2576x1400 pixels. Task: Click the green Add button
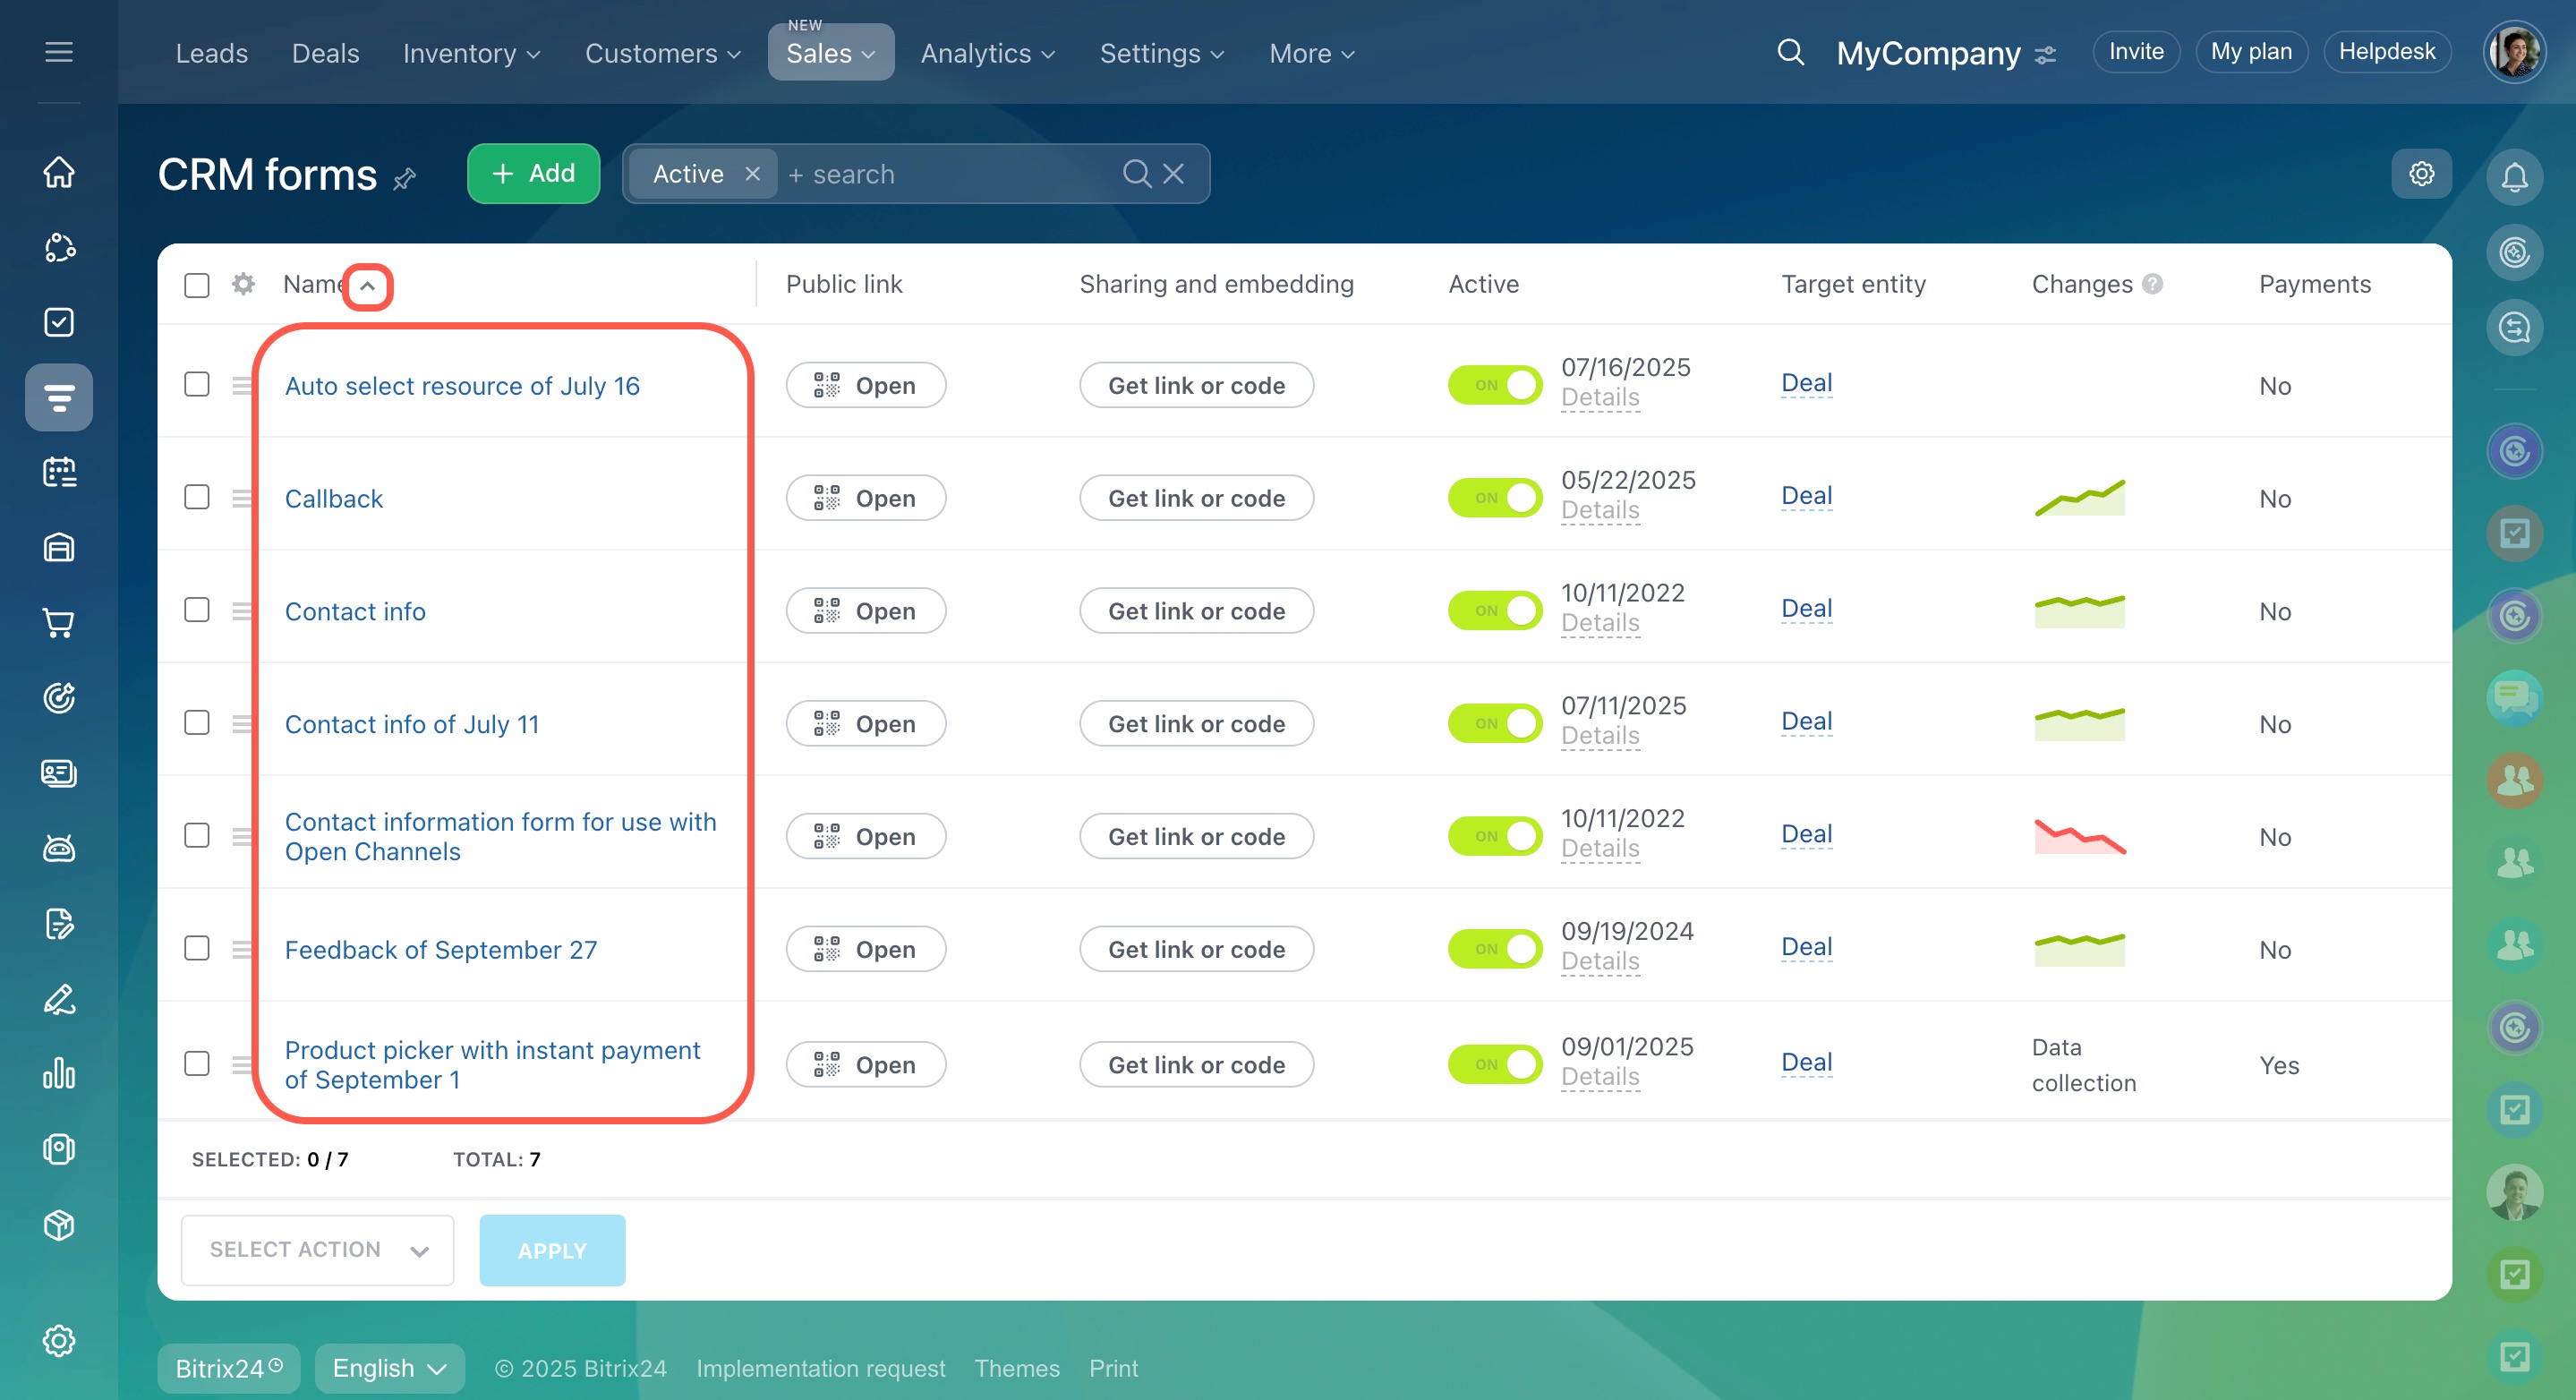533,174
